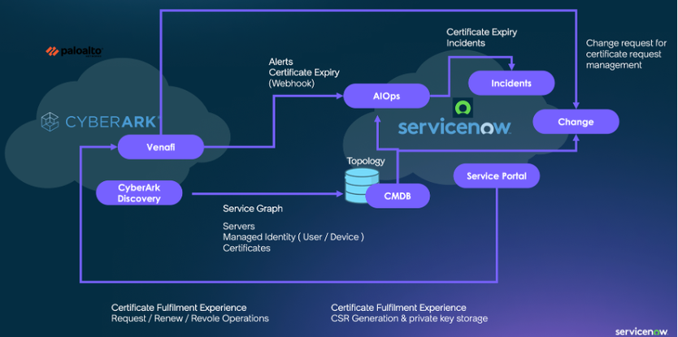Click 'Certificate Fulfilment Experience' above Request / Renew

(x=179, y=308)
